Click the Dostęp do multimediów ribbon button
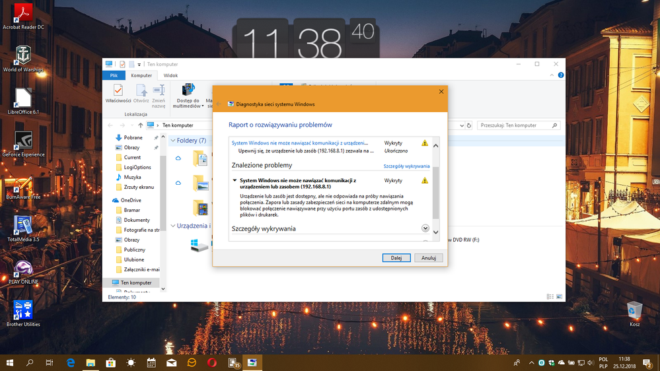Image resolution: width=660 pixels, height=371 pixels. click(x=188, y=95)
